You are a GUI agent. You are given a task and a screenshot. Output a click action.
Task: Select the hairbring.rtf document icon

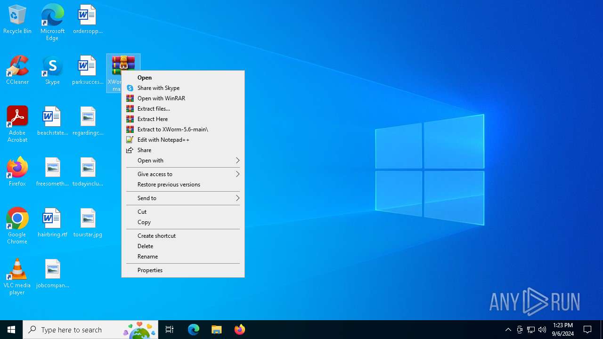tap(52, 223)
